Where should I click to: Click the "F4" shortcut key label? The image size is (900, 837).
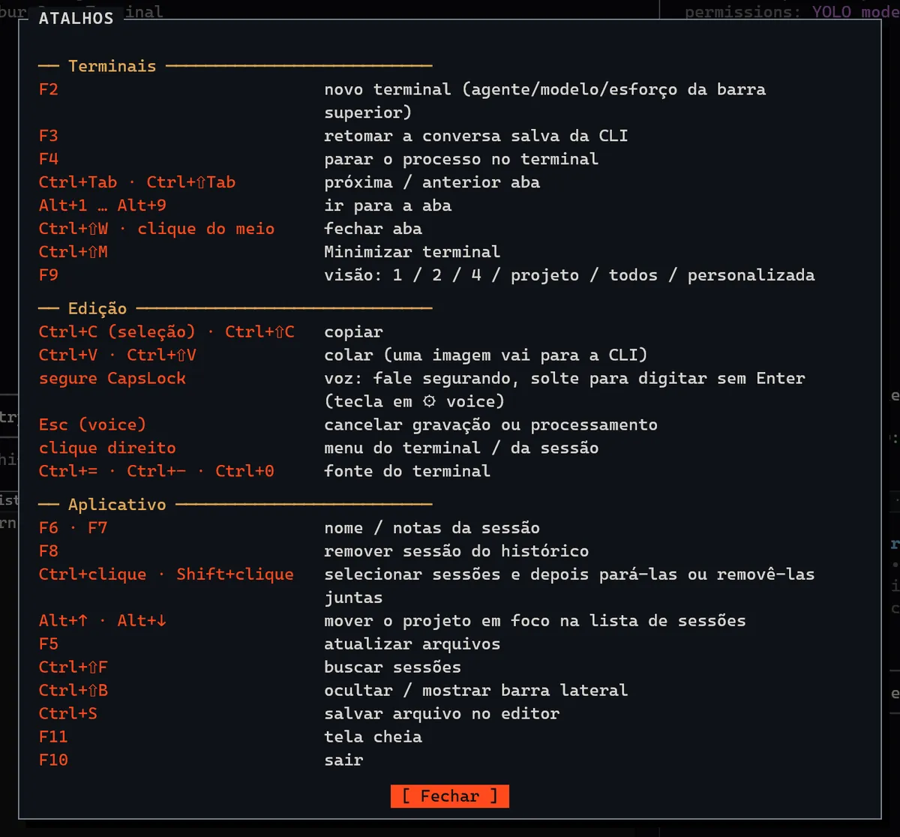point(49,159)
